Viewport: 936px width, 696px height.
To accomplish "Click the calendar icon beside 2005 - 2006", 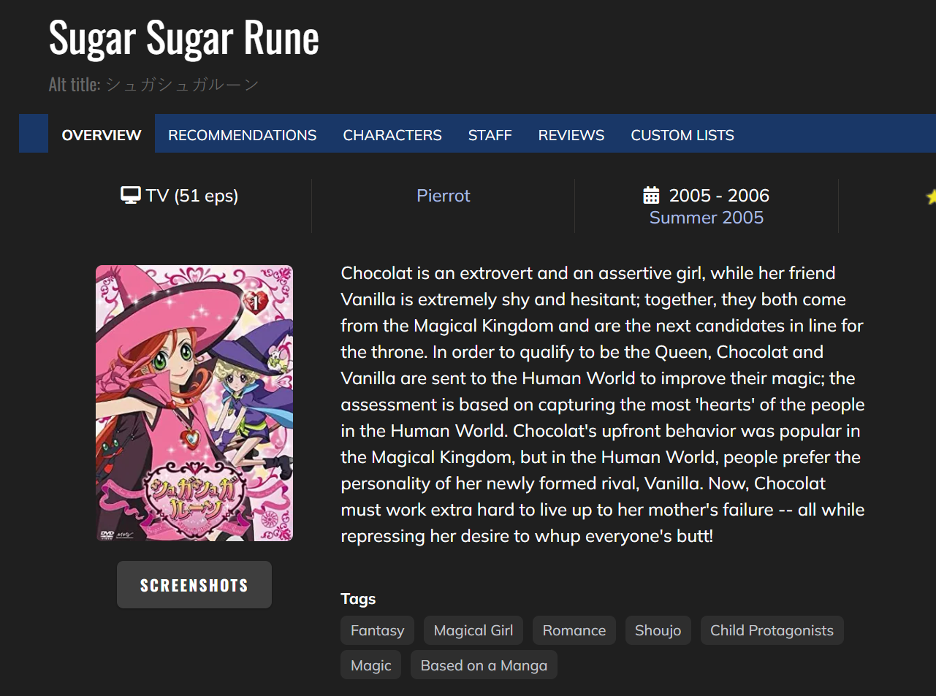I will pos(651,196).
